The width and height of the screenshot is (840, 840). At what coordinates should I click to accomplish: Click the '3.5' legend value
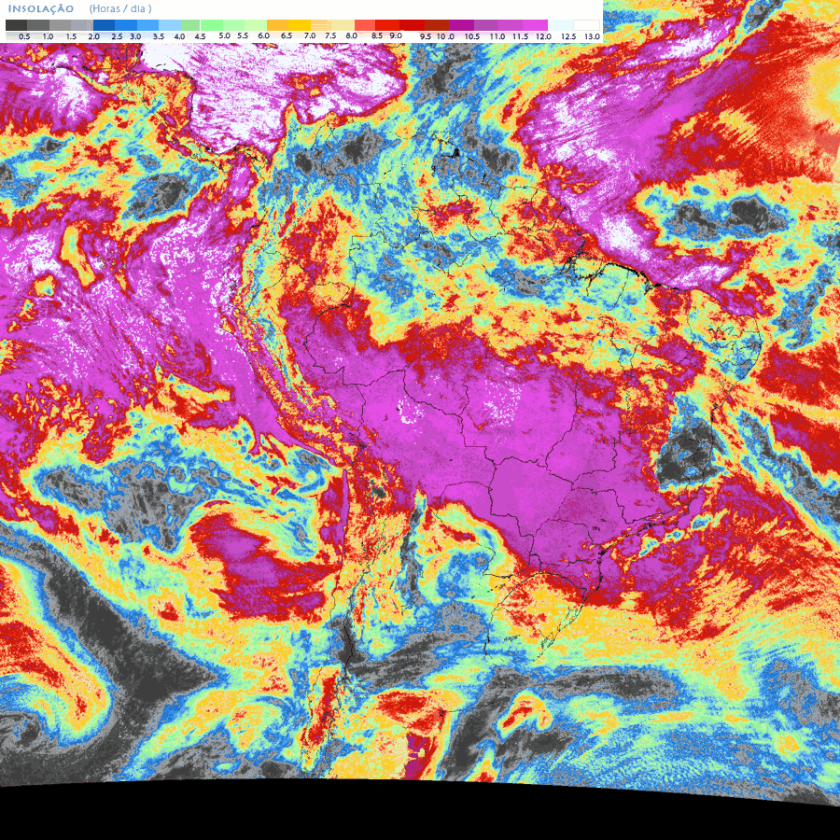point(159,36)
